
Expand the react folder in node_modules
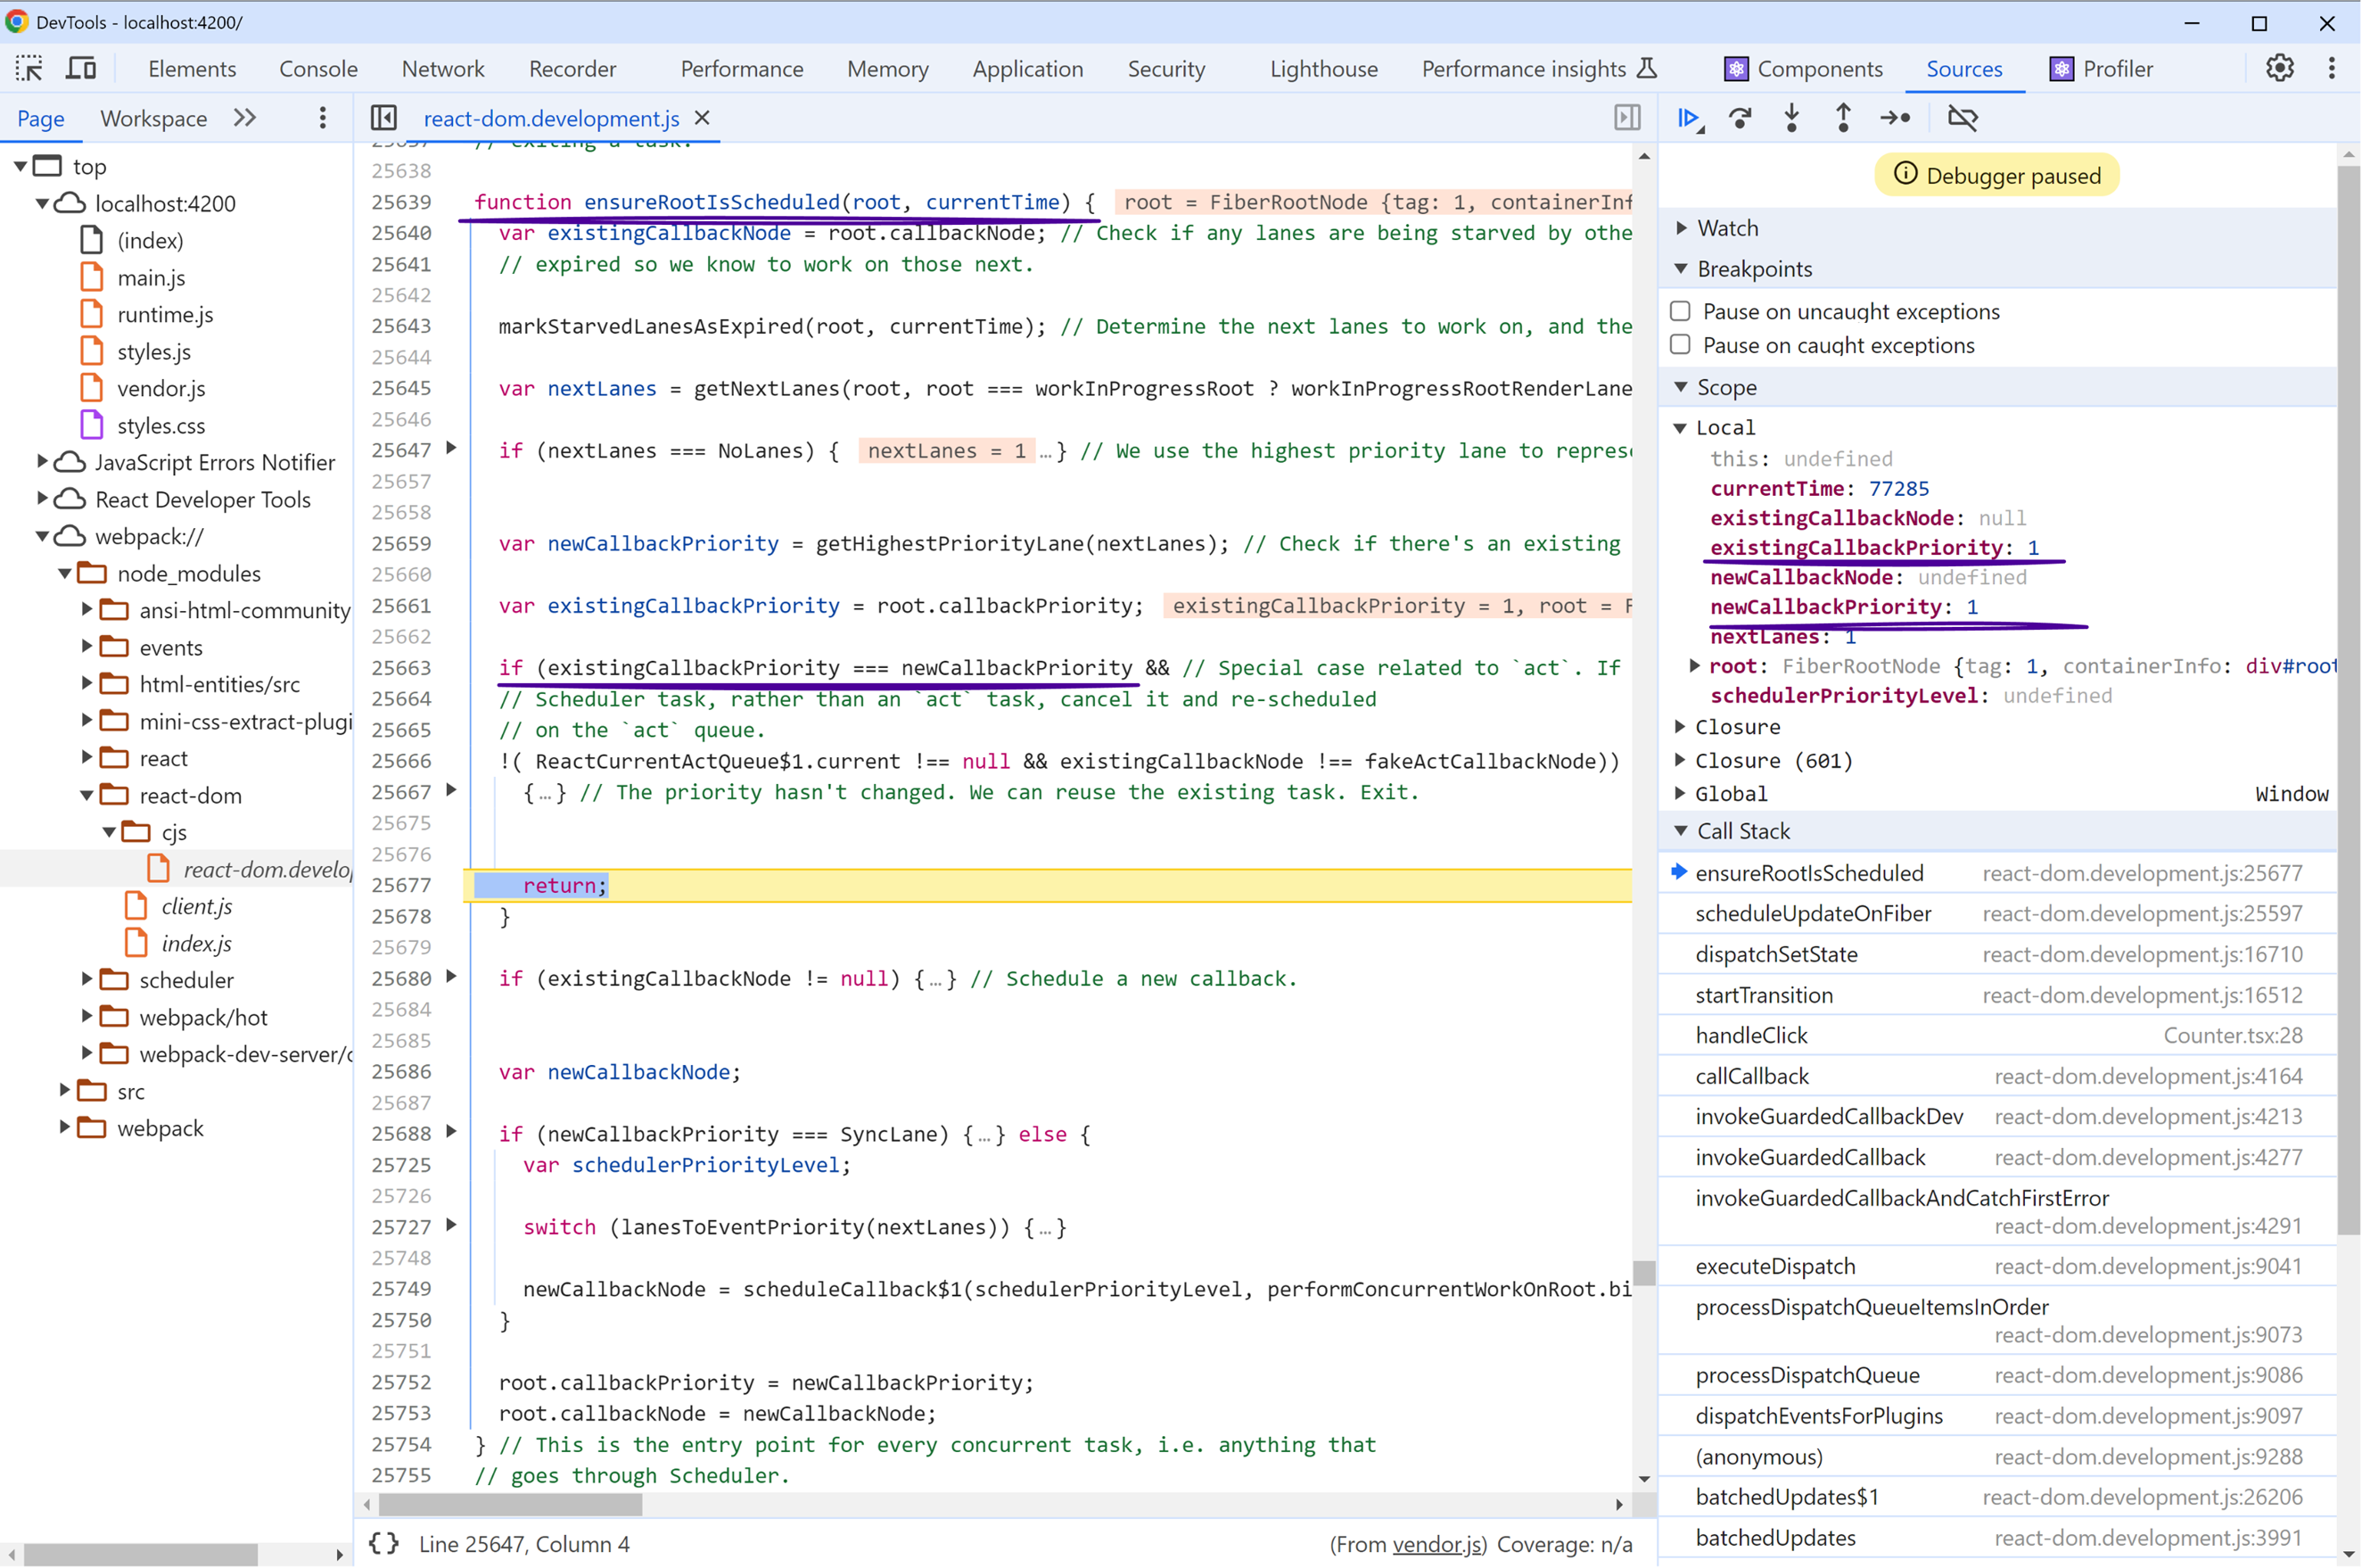87,758
